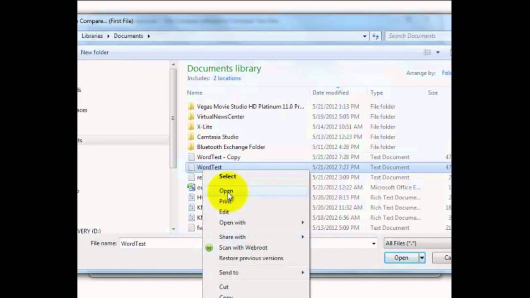This screenshot has width=530, height=298.
Task: Click the Search Documents box
Action: point(418,36)
